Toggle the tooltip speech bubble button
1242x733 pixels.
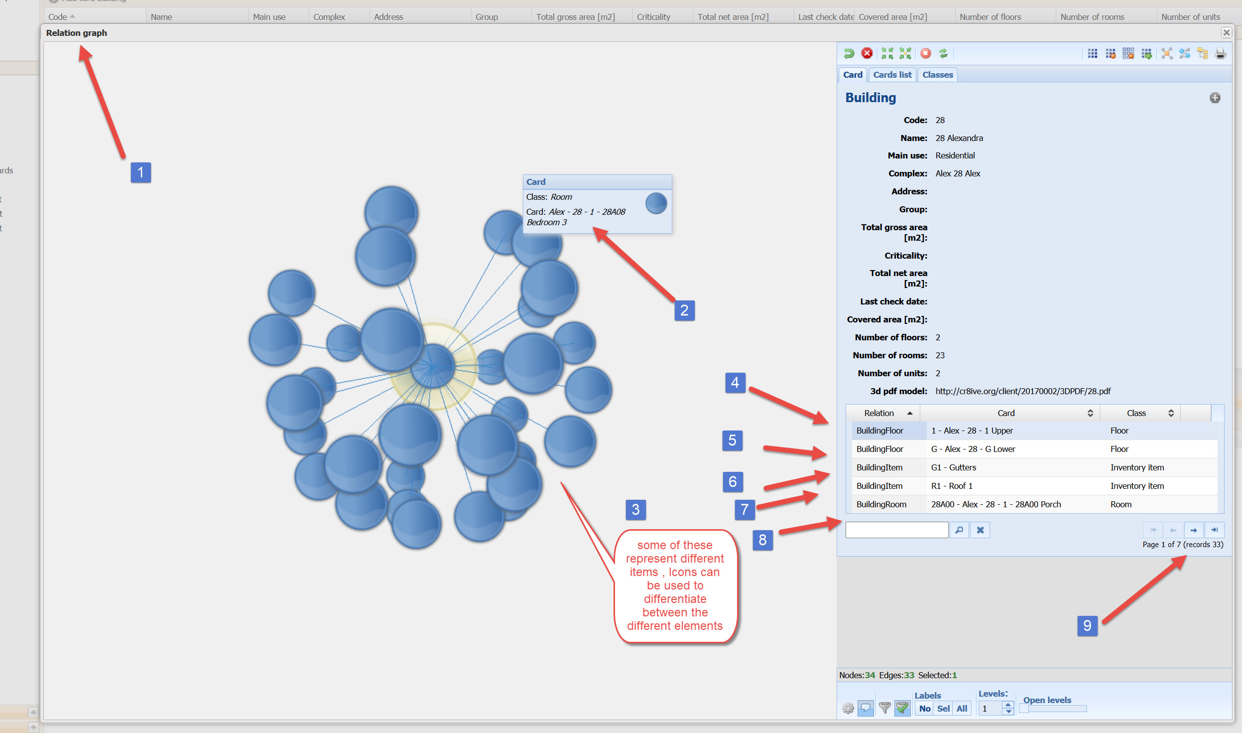tap(866, 708)
